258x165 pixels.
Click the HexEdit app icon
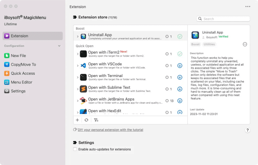(83, 112)
